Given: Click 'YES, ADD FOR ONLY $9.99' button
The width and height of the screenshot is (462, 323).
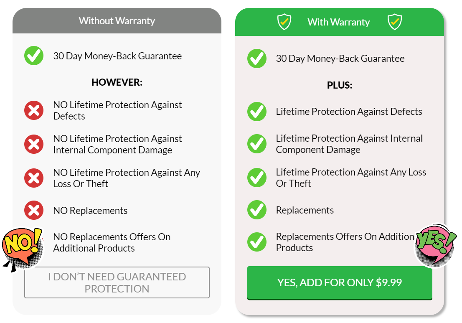Looking at the screenshot, I should point(340,282).
